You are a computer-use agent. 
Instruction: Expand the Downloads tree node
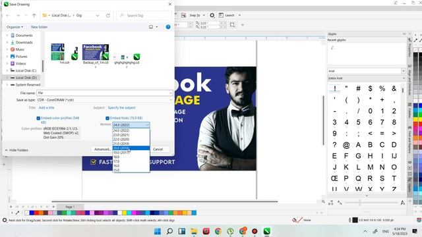pyautogui.click(x=7, y=42)
